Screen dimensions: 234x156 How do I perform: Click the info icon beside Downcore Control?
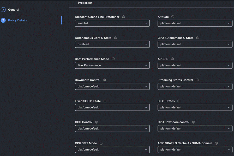104,80
